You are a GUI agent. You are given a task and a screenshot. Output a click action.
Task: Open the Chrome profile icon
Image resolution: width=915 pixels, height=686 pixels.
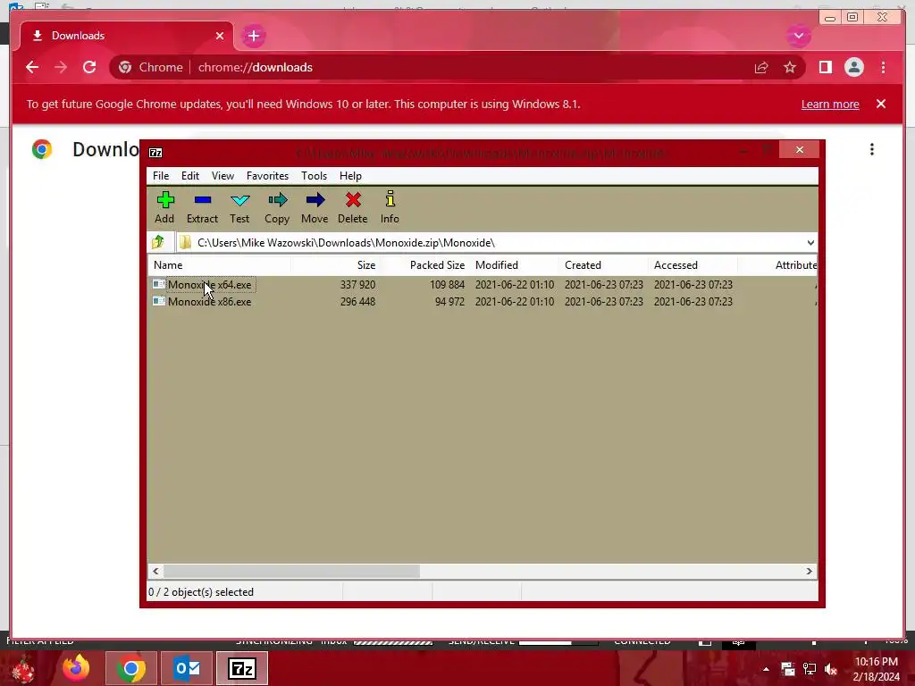pos(853,67)
